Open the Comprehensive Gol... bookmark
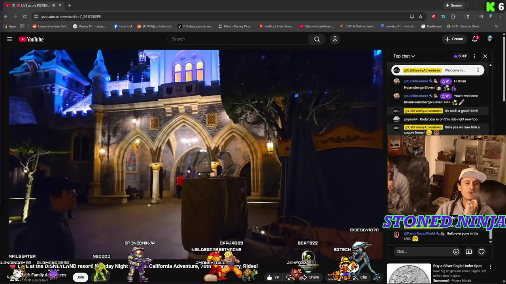Image resolution: width=506 pixels, height=284 pixels. [50, 26]
